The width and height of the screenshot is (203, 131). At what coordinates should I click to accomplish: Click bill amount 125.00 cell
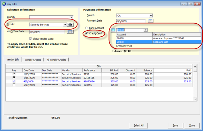(111, 85)
